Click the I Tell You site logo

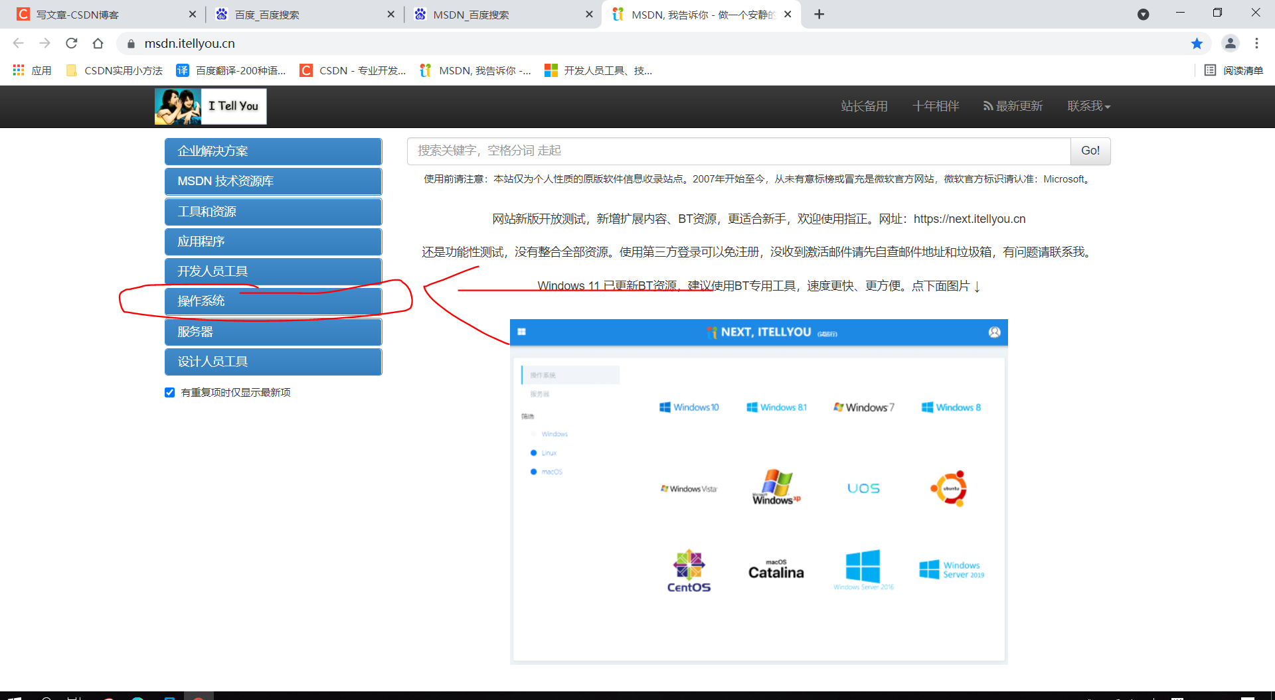pyautogui.click(x=211, y=106)
